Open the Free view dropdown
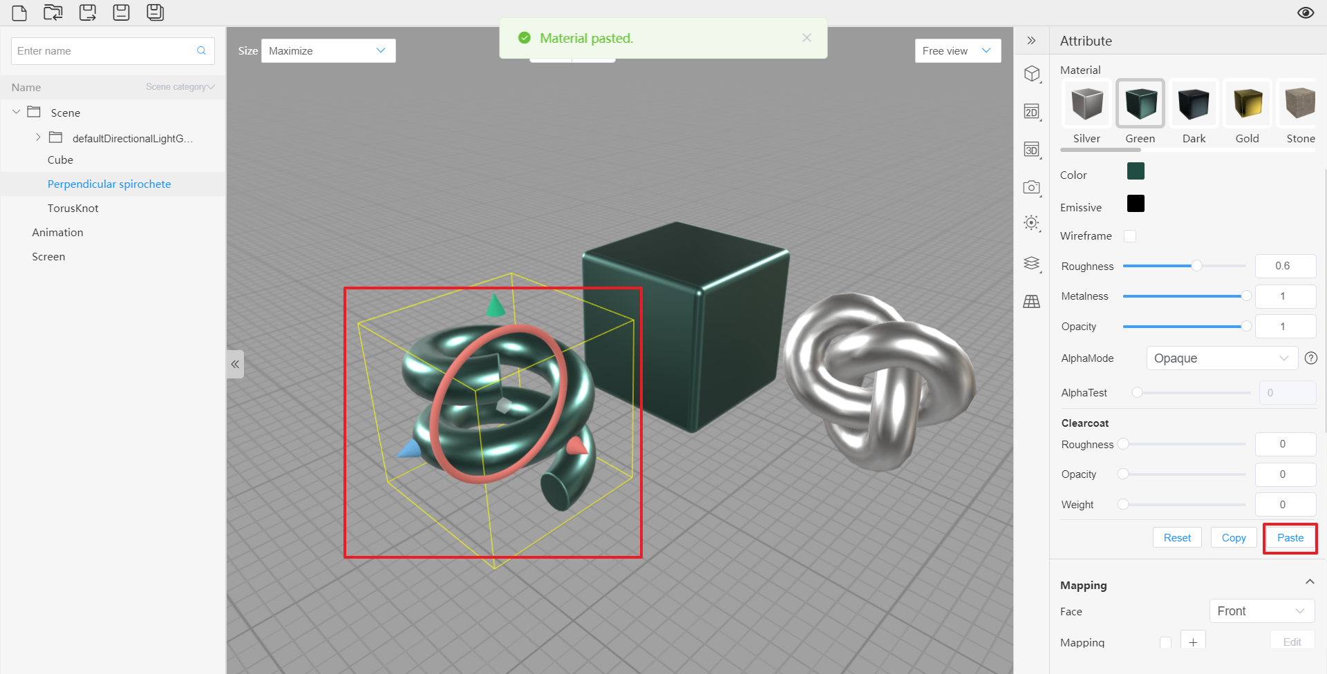The image size is (1327, 674). click(958, 50)
